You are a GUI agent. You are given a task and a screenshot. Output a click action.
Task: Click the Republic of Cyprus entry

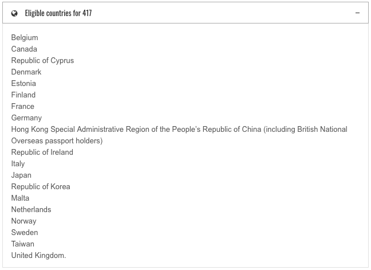point(42,61)
